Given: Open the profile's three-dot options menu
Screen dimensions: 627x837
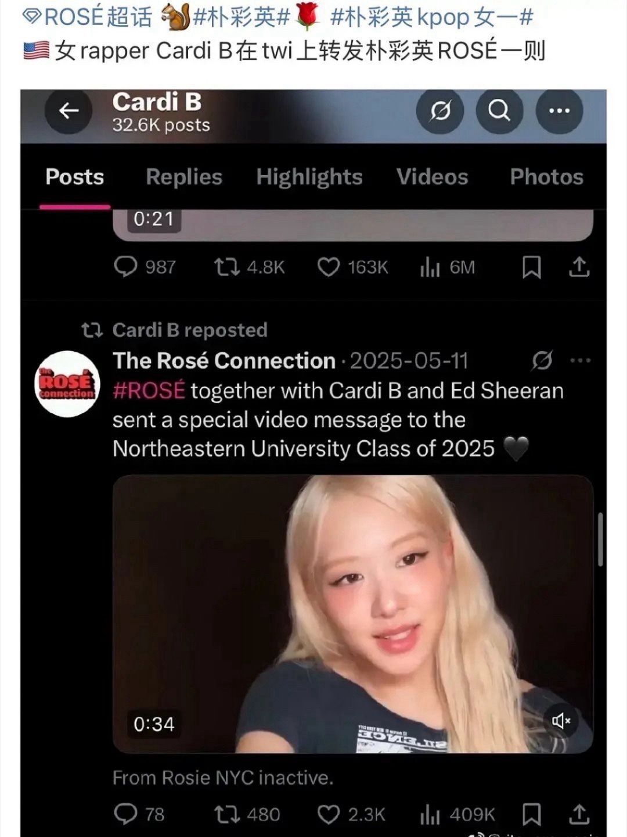Looking at the screenshot, I should pyautogui.click(x=559, y=110).
